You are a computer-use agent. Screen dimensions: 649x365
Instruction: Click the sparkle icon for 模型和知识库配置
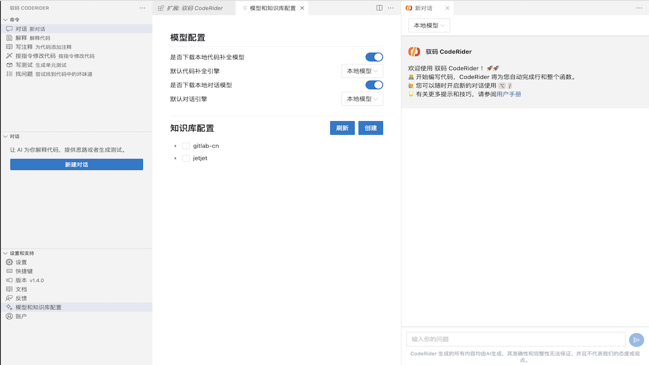pyautogui.click(x=9, y=307)
